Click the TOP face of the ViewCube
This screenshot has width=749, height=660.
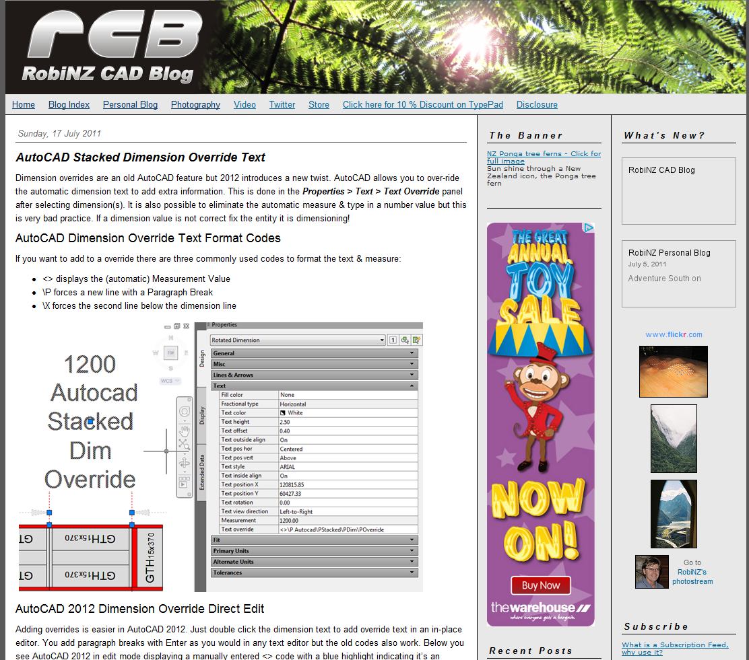[x=171, y=352]
